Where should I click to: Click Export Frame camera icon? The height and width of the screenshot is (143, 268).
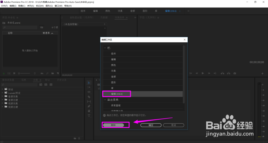click(x=235, y=73)
